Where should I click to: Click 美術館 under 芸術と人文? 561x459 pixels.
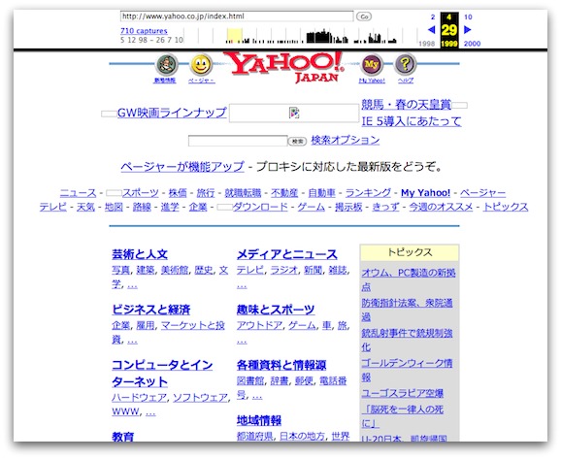click(175, 270)
